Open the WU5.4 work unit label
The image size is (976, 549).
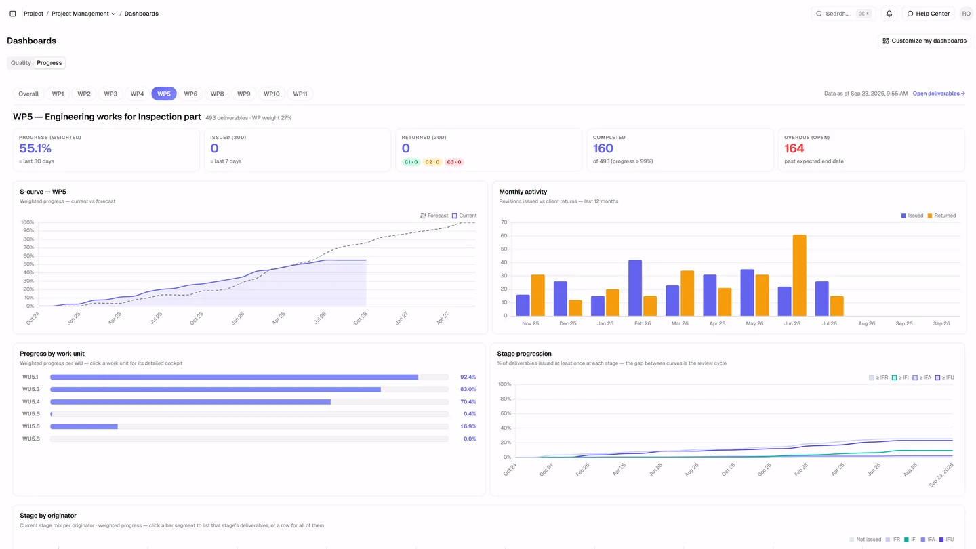tap(31, 402)
